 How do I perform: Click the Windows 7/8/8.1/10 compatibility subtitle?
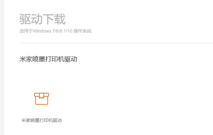coord(55,31)
